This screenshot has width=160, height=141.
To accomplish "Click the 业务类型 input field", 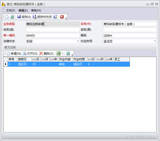I will [53, 24].
